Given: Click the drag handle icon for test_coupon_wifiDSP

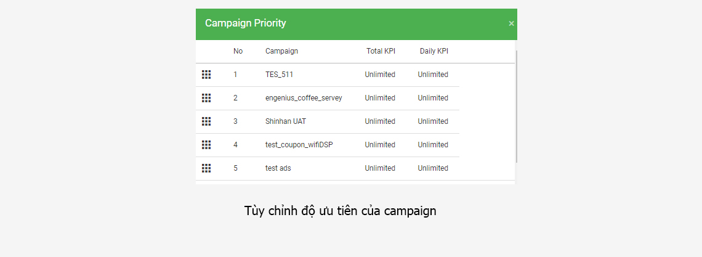Looking at the screenshot, I should point(206,145).
